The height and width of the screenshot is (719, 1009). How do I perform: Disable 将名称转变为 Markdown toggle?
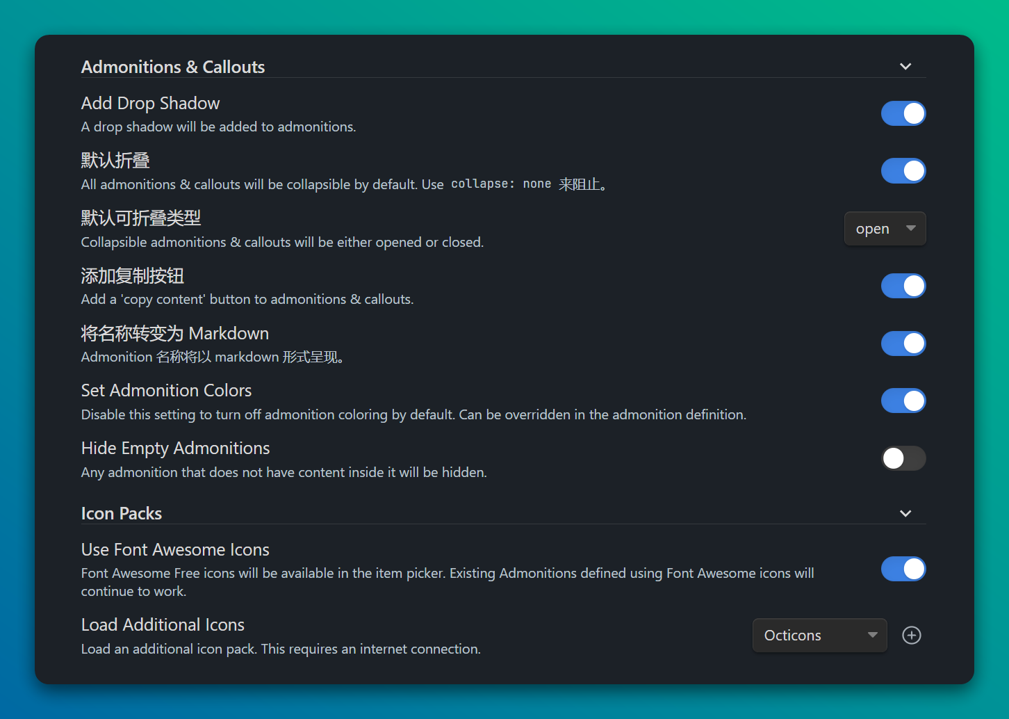coord(903,344)
